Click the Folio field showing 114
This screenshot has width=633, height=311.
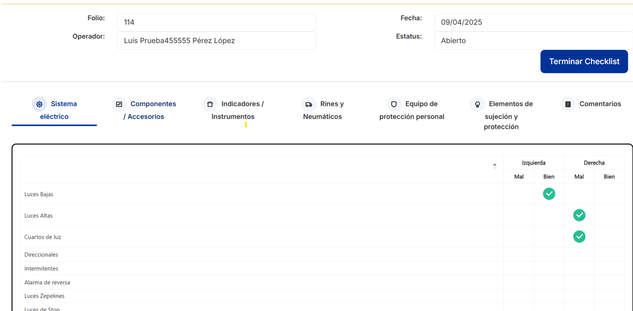pyautogui.click(x=216, y=22)
